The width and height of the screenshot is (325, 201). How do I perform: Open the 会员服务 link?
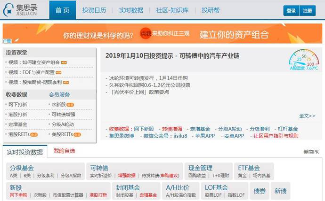click(59, 94)
